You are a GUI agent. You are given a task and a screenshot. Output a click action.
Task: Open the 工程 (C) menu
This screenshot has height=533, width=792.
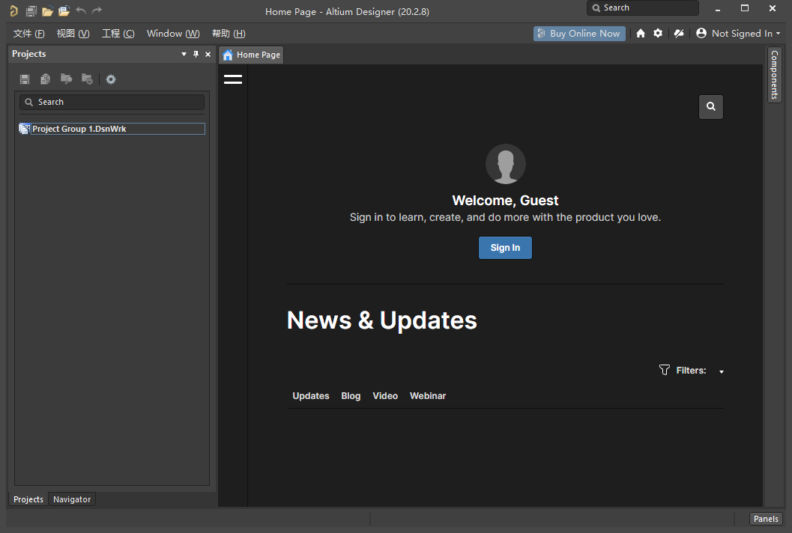(x=118, y=34)
